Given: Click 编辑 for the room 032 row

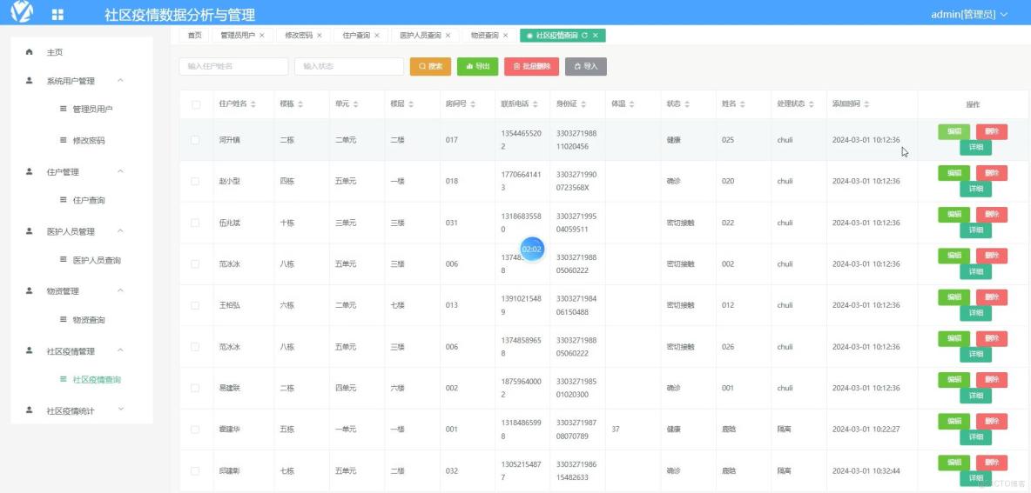Looking at the screenshot, I should (x=954, y=463).
